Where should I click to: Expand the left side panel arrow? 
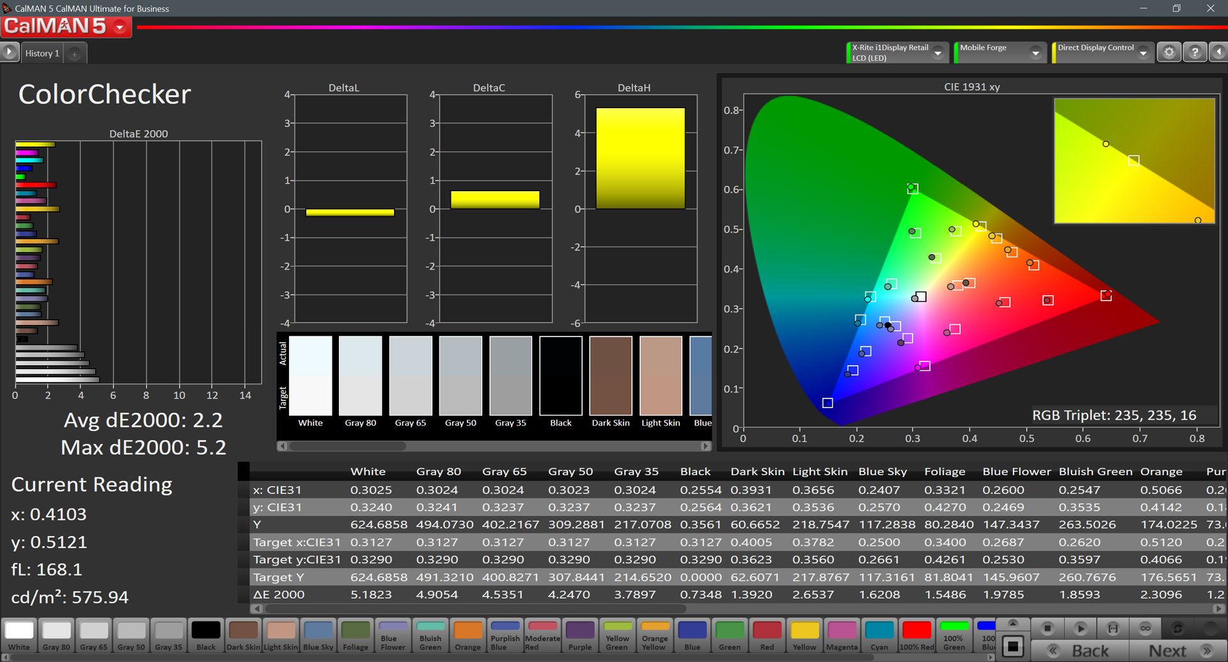click(x=9, y=52)
